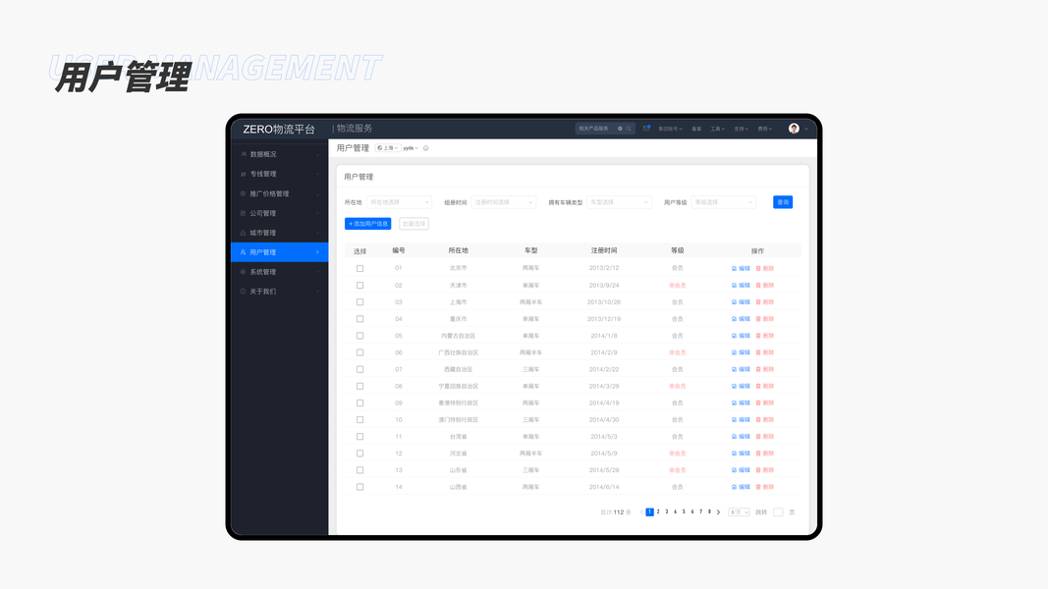This screenshot has height=589, width=1048.
Task: Open the 专线管理 sidebar menu
Action: tap(279, 174)
